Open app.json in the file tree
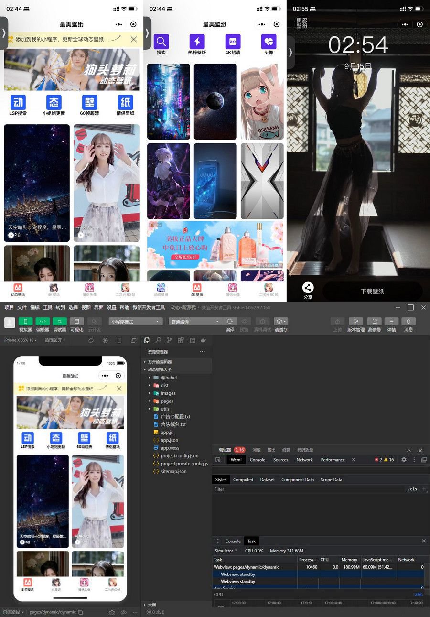 pos(169,440)
